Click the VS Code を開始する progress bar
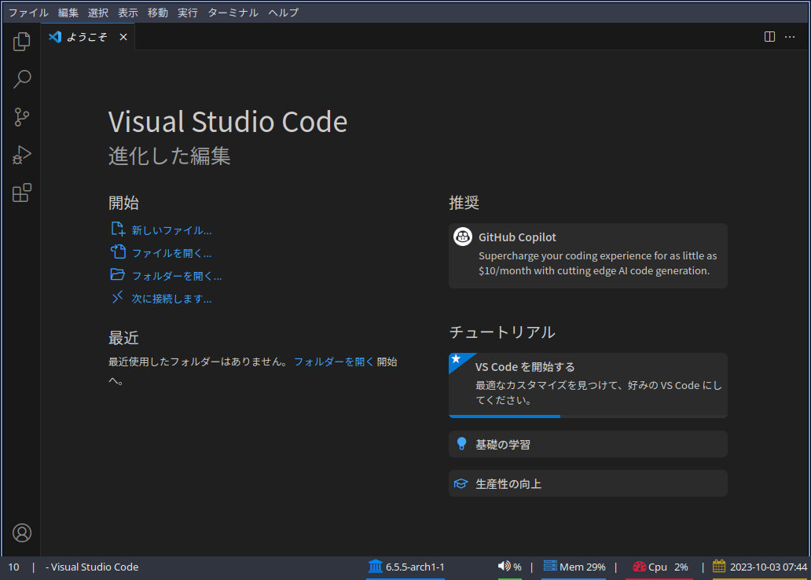 [x=588, y=417]
